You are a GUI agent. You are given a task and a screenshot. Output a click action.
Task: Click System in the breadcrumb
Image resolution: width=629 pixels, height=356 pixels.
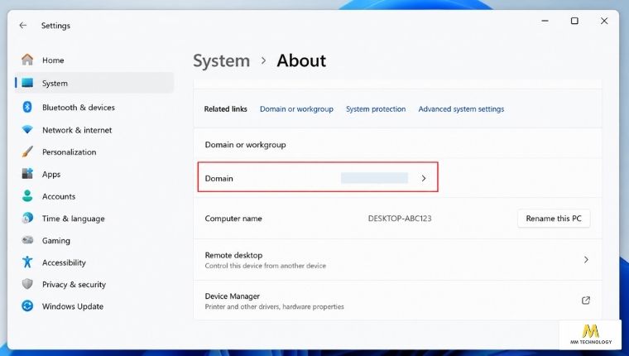tap(222, 60)
